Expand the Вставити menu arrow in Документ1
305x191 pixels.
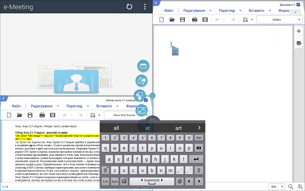point(270,11)
